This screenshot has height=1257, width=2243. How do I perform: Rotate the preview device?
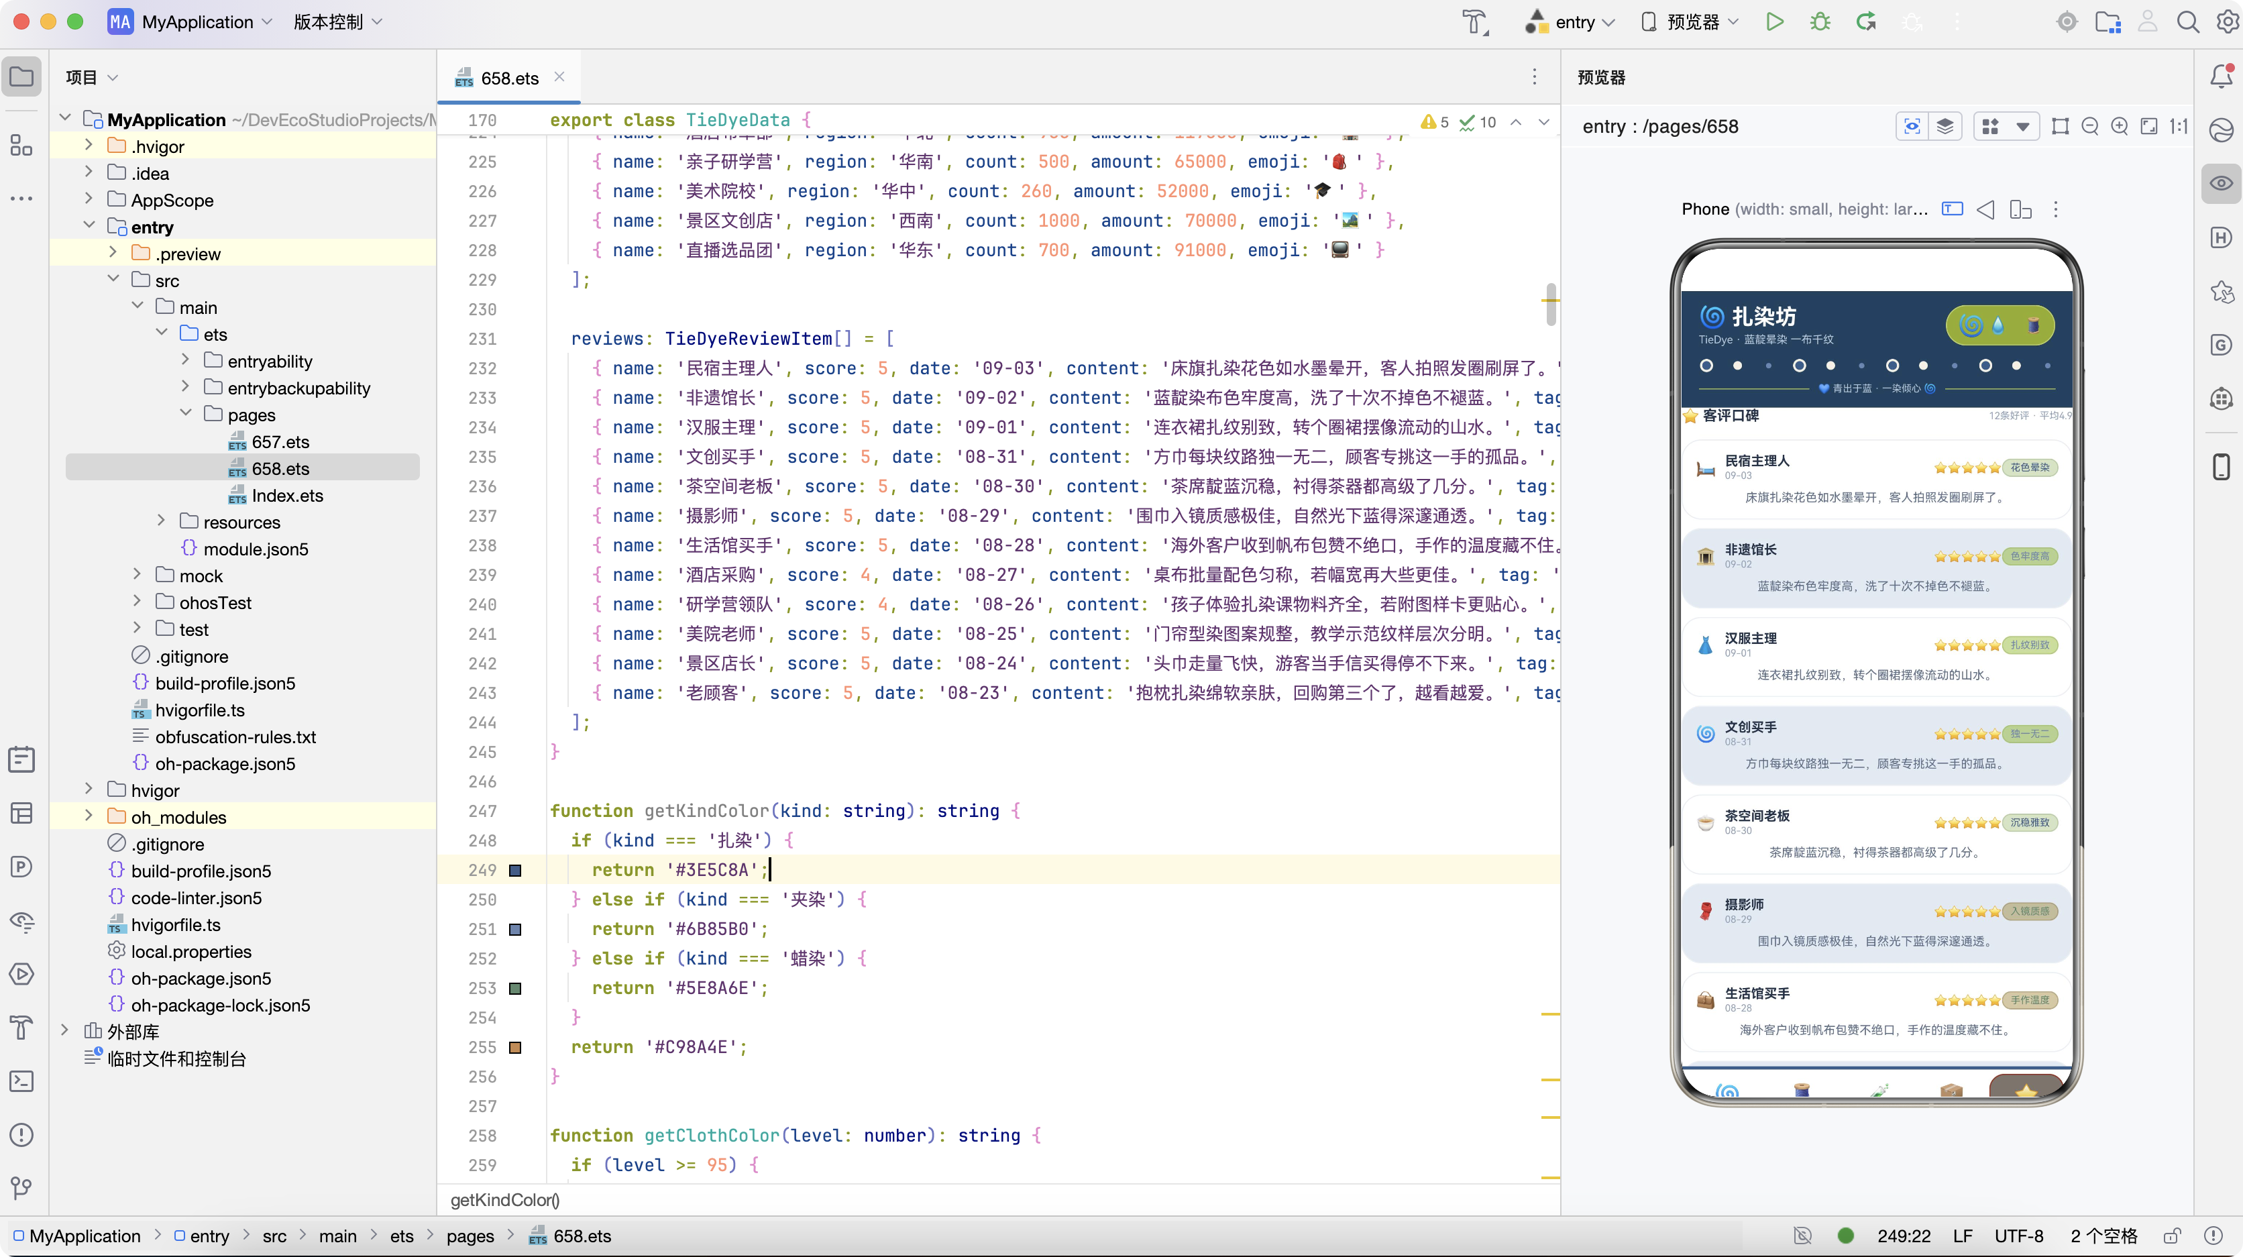[x=2020, y=210]
